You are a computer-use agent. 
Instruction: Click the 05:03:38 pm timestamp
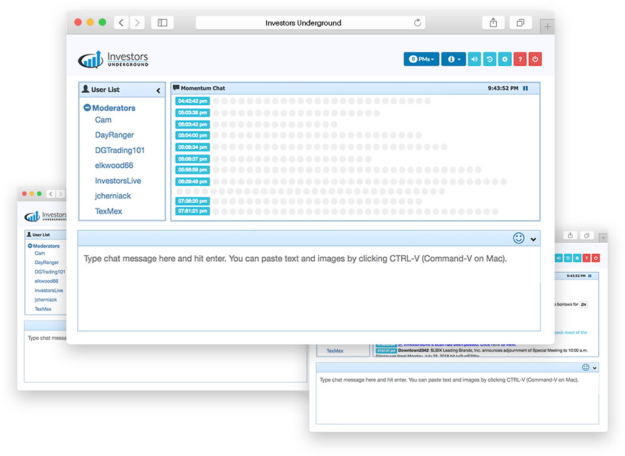coord(192,113)
